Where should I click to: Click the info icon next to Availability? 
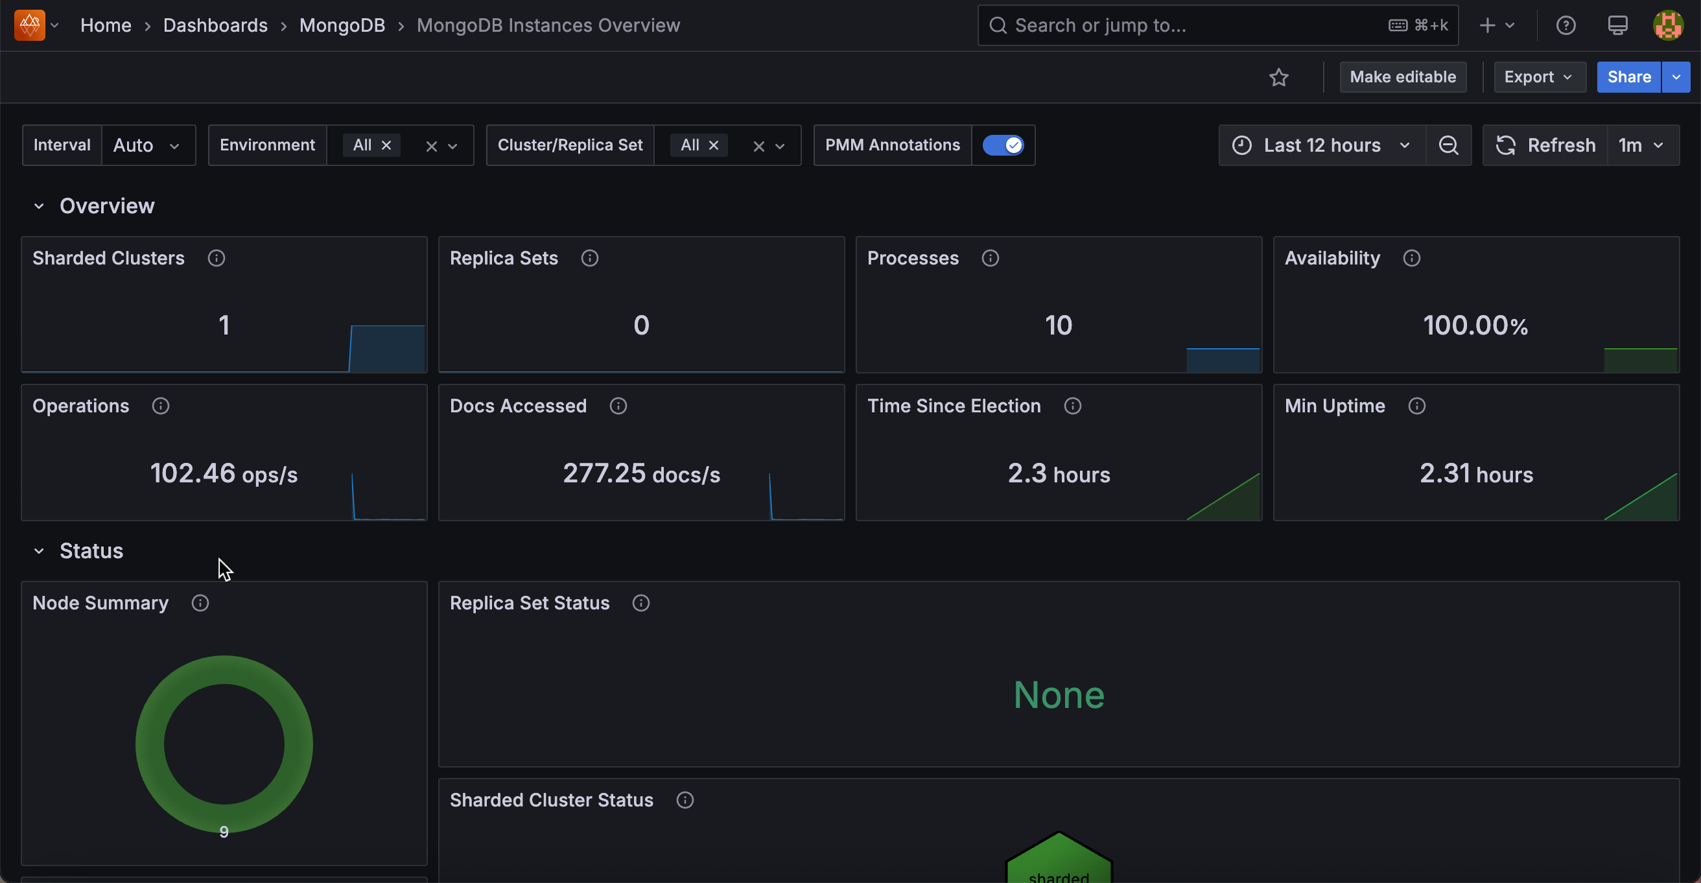[1411, 258]
